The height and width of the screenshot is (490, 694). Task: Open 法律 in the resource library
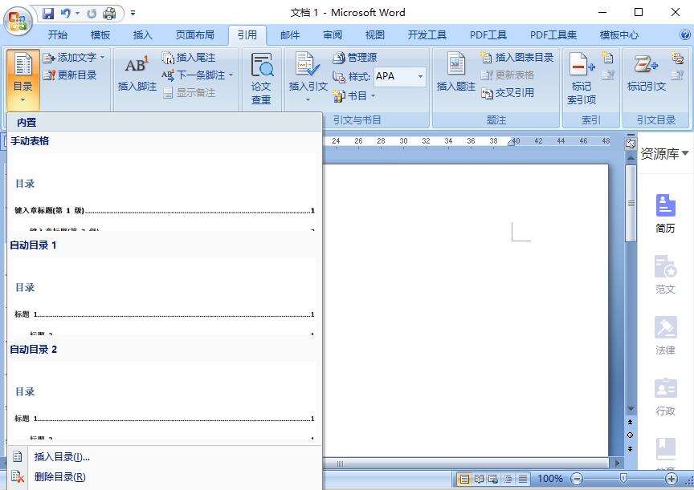click(x=665, y=336)
